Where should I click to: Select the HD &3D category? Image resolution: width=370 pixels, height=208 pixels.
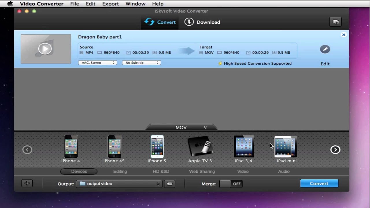tap(161, 171)
